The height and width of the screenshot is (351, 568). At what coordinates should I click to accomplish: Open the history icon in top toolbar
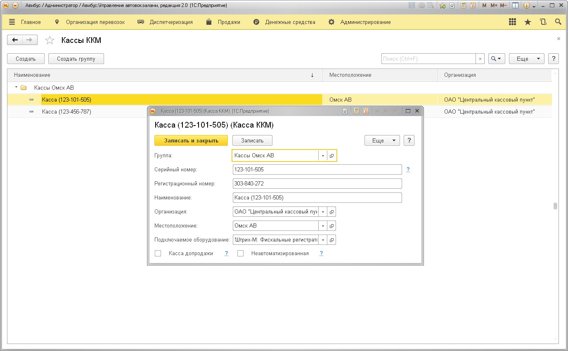coord(543,22)
